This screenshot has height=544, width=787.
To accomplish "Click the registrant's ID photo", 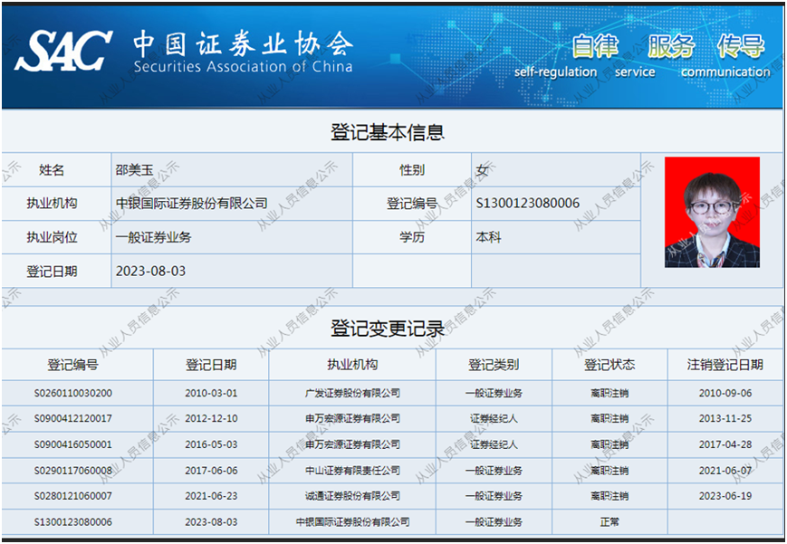I will pyautogui.click(x=712, y=212).
